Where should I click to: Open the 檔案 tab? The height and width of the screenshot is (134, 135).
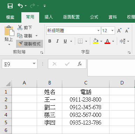10,17
